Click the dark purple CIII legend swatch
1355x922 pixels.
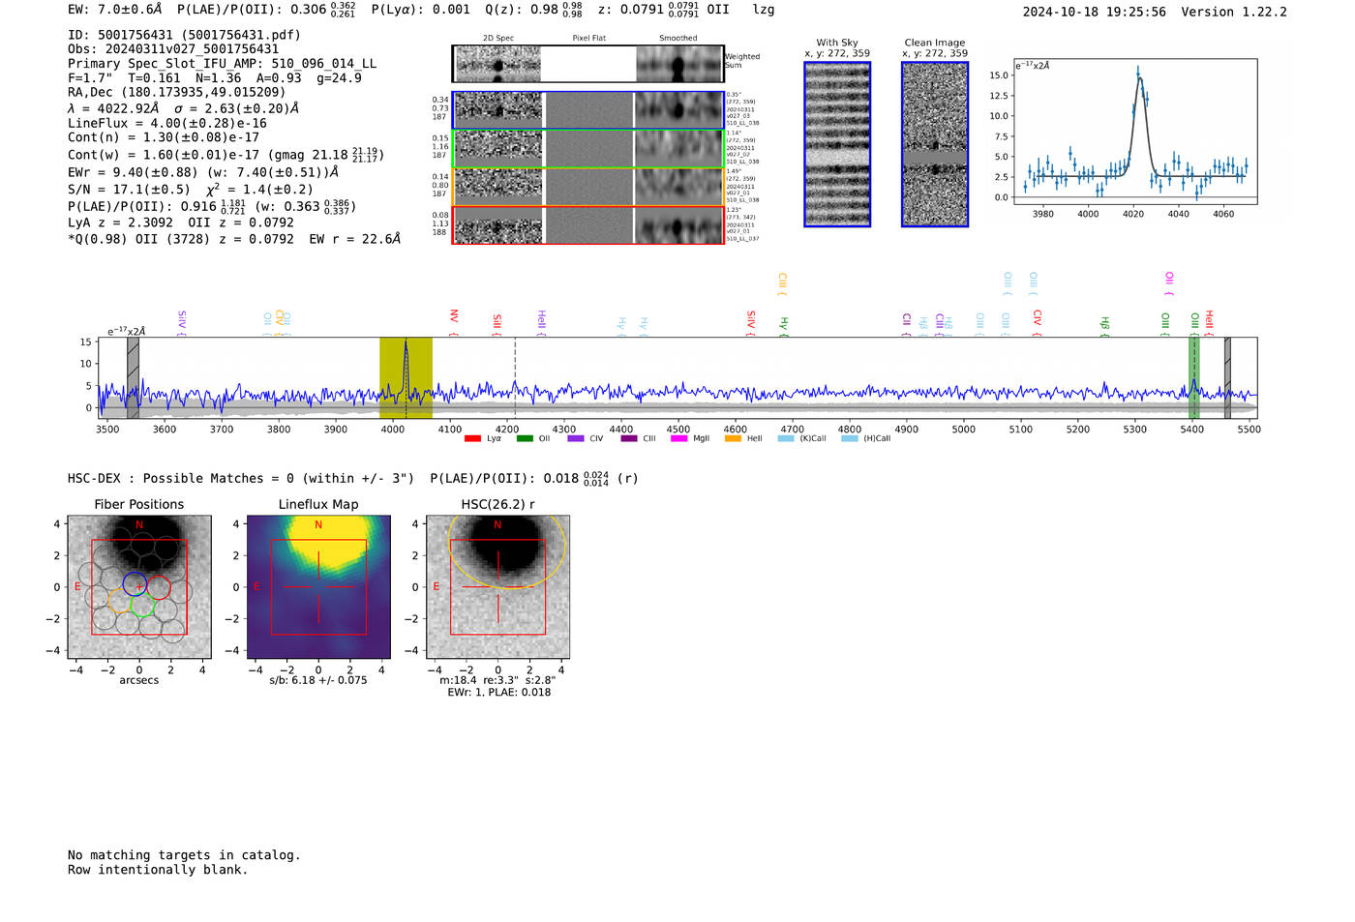[x=629, y=439]
